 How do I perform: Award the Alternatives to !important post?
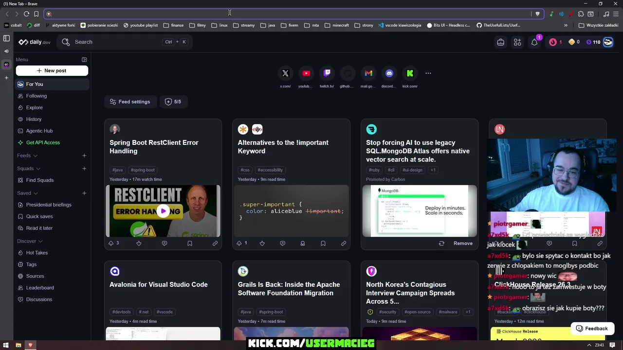303,243
